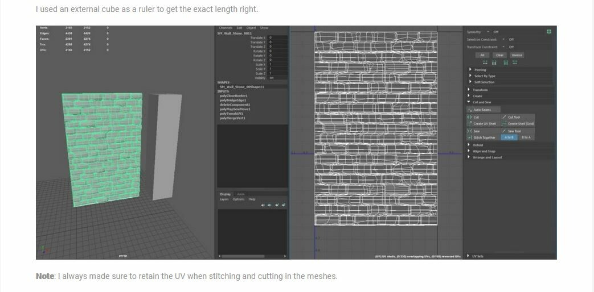The width and height of the screenshot is (594, 292).
Task: Click the fourth selection icon below Inverse
Action: (515, 62)
